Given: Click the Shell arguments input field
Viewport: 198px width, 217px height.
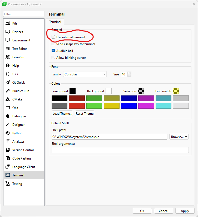Looking at the screenshot, I should [x=120, y=150].
